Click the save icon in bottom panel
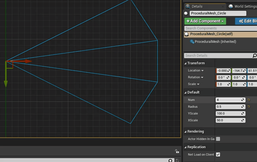 click(177, 160)
